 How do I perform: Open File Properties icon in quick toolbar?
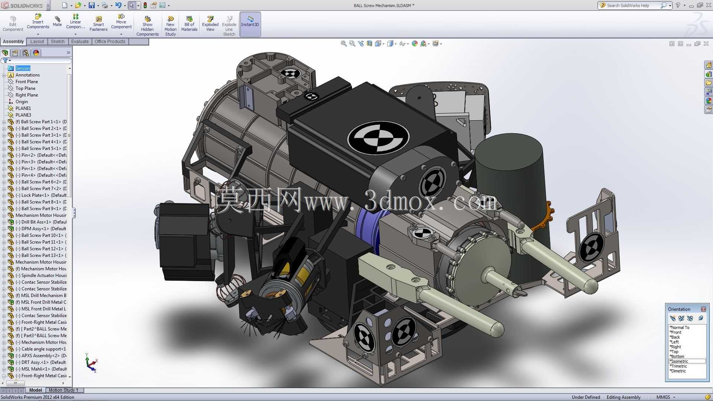[x=153, y=5]
